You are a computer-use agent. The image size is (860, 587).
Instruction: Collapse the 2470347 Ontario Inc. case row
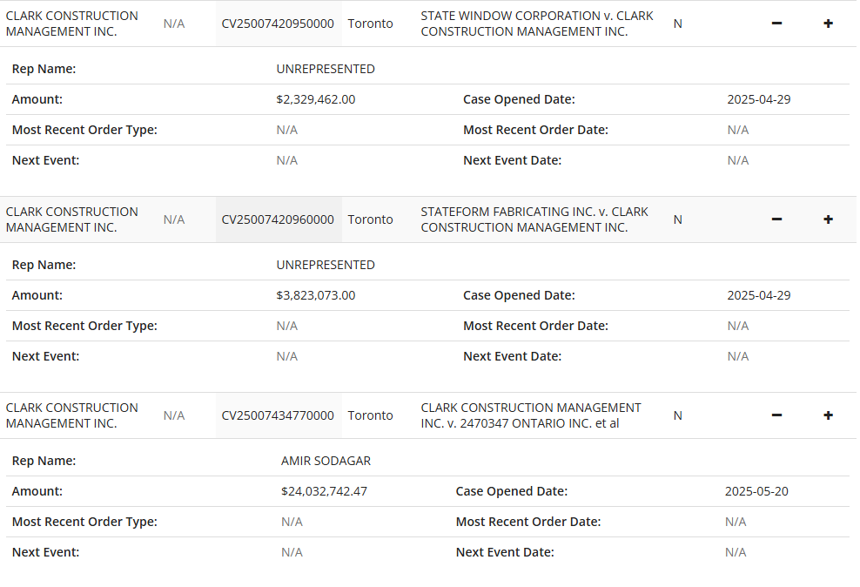[776, 415]
